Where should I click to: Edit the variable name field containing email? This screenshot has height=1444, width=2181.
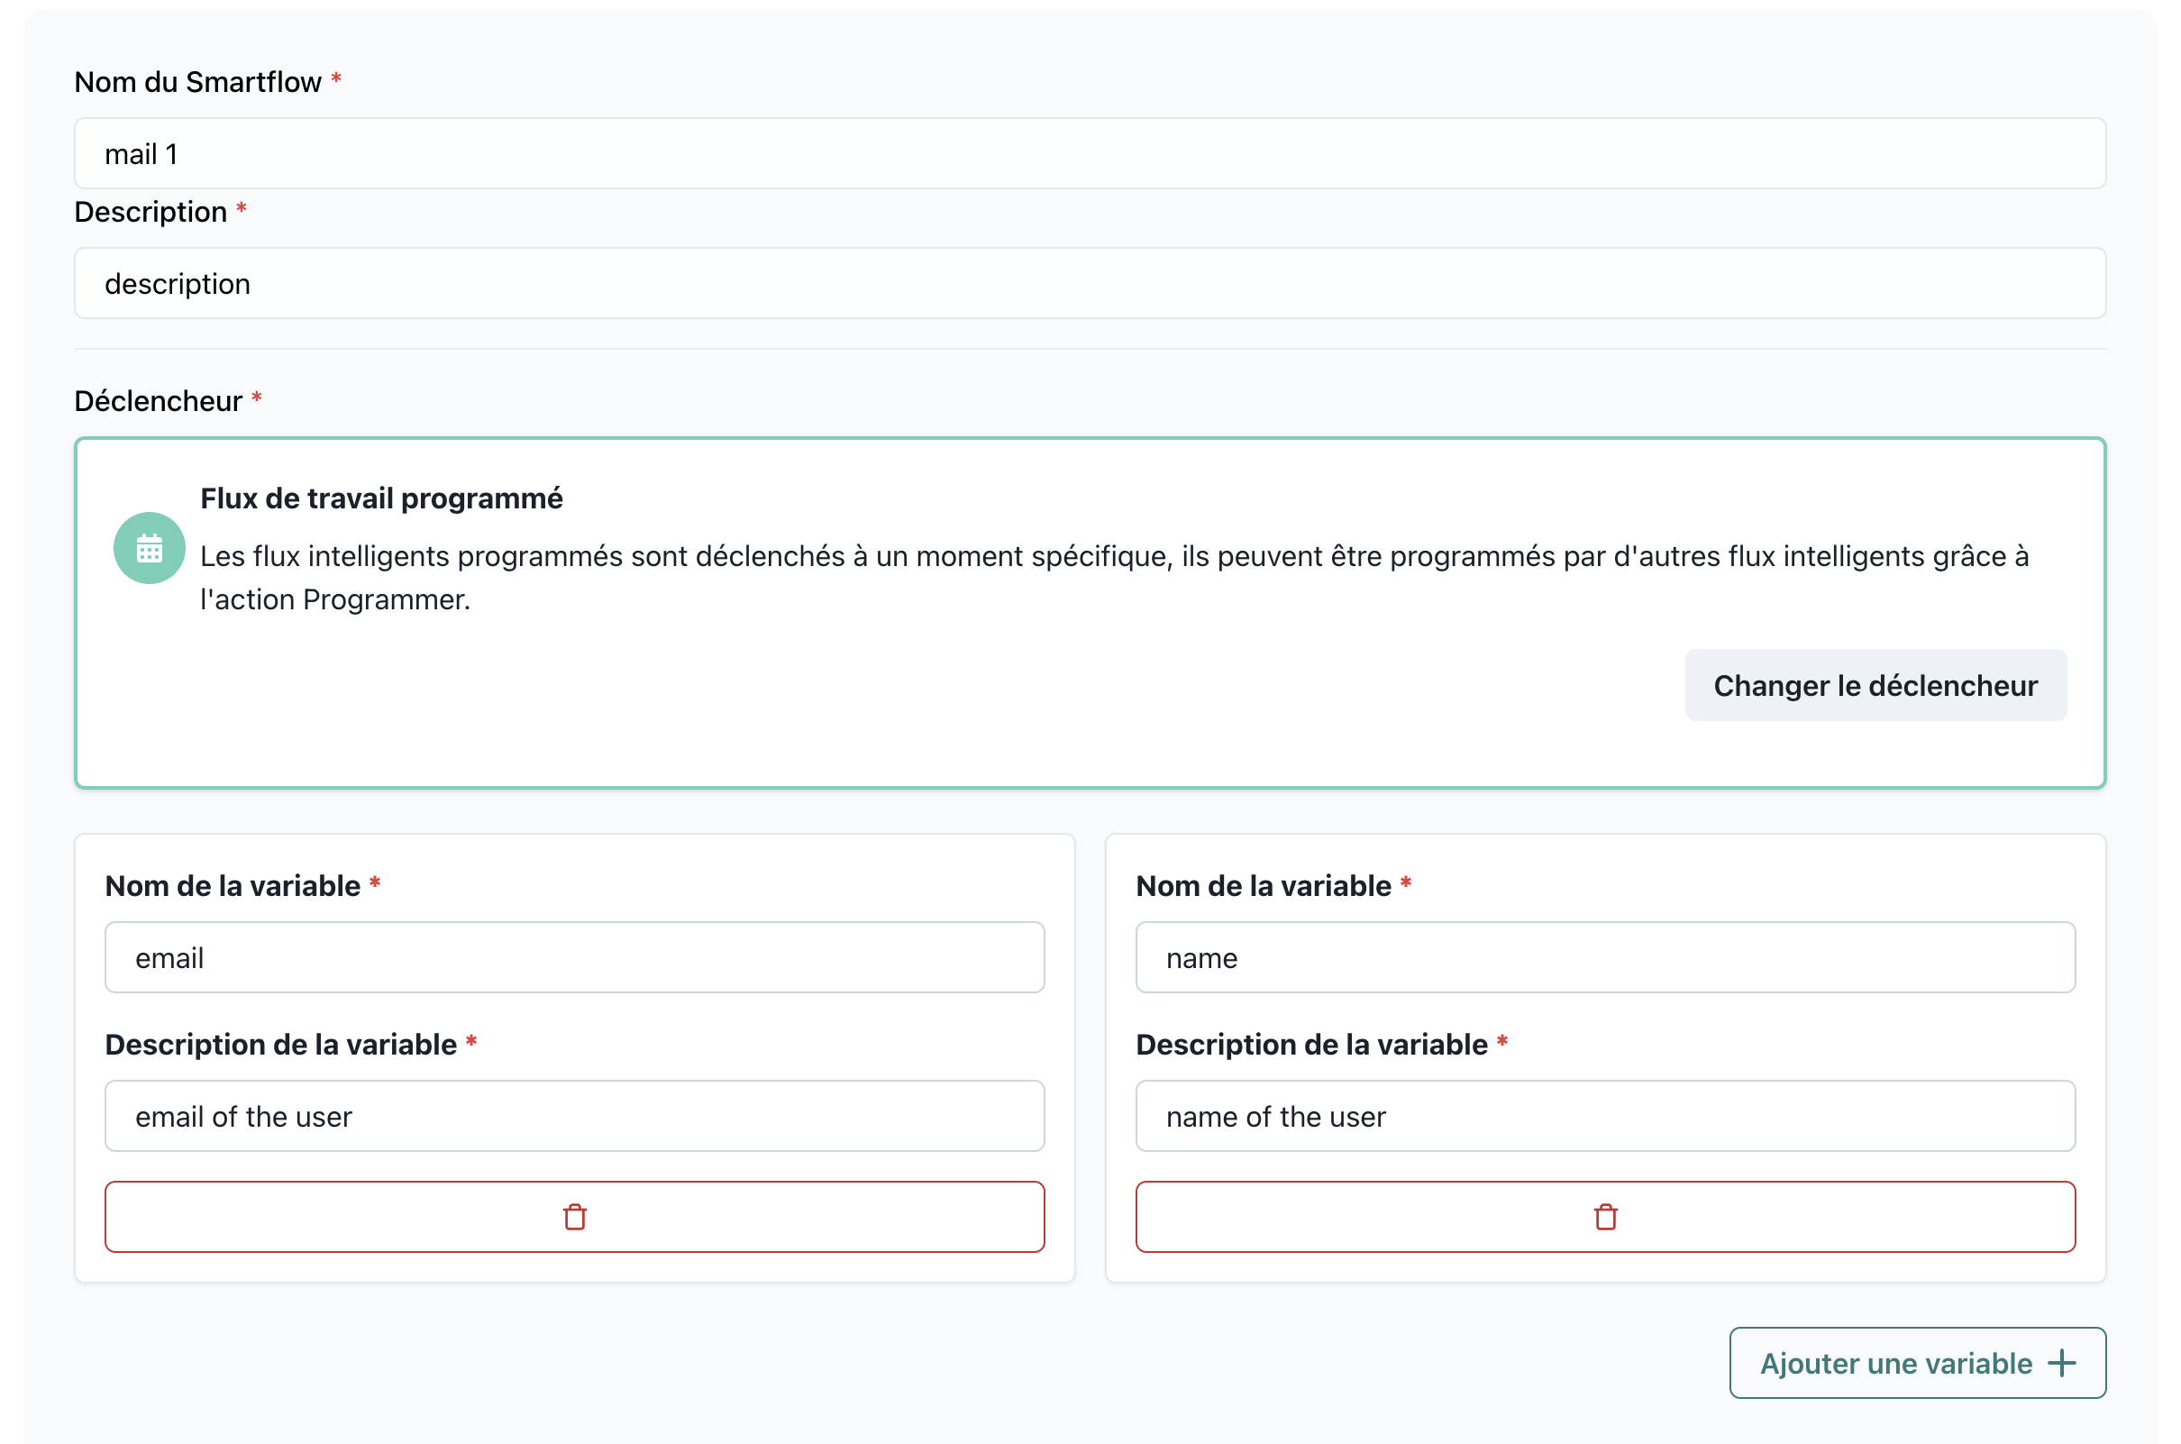tap(574, 958)
